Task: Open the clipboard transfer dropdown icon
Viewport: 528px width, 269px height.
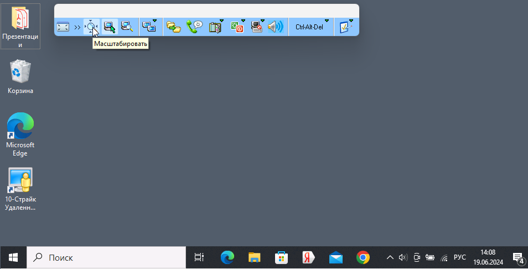Action: [x=216, y=27]
